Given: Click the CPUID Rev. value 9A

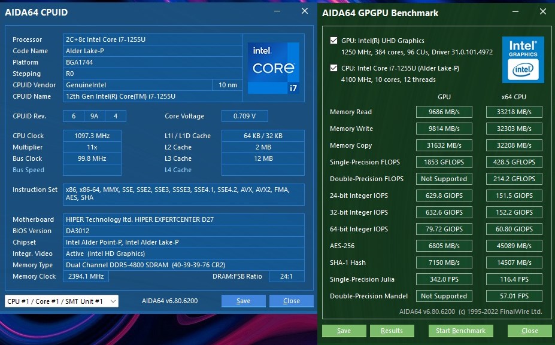Looking at the screenshot, I should tap(94, 116).
